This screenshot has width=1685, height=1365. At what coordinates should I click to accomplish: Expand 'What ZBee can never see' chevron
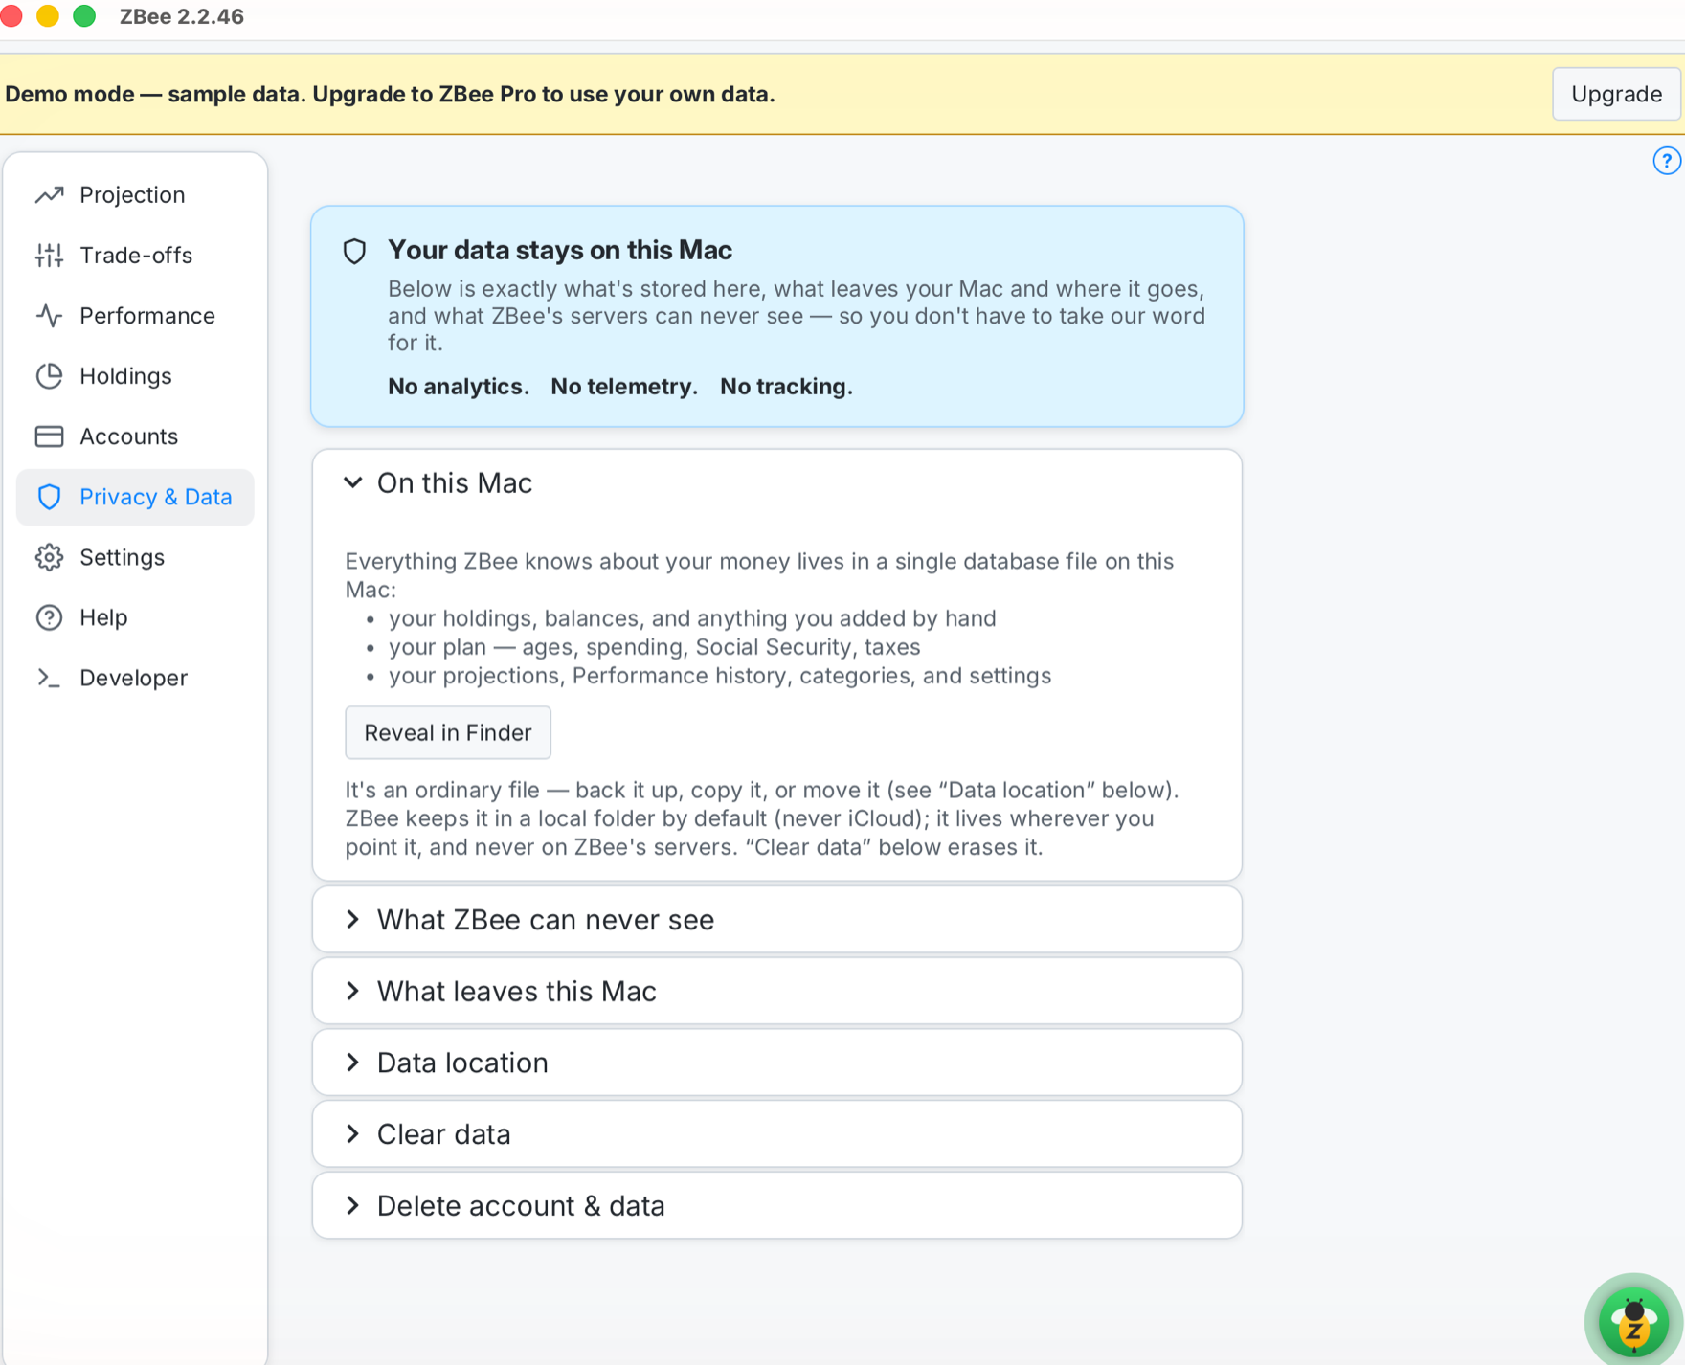coord(353,920)
